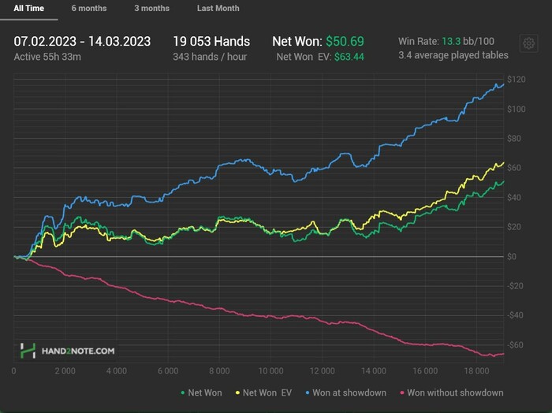Switch to the All Time tab

[29, 9]
